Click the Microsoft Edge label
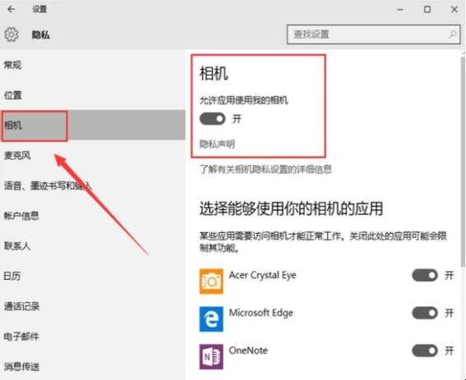Screen dimensions: 466x380 [261, 313]
